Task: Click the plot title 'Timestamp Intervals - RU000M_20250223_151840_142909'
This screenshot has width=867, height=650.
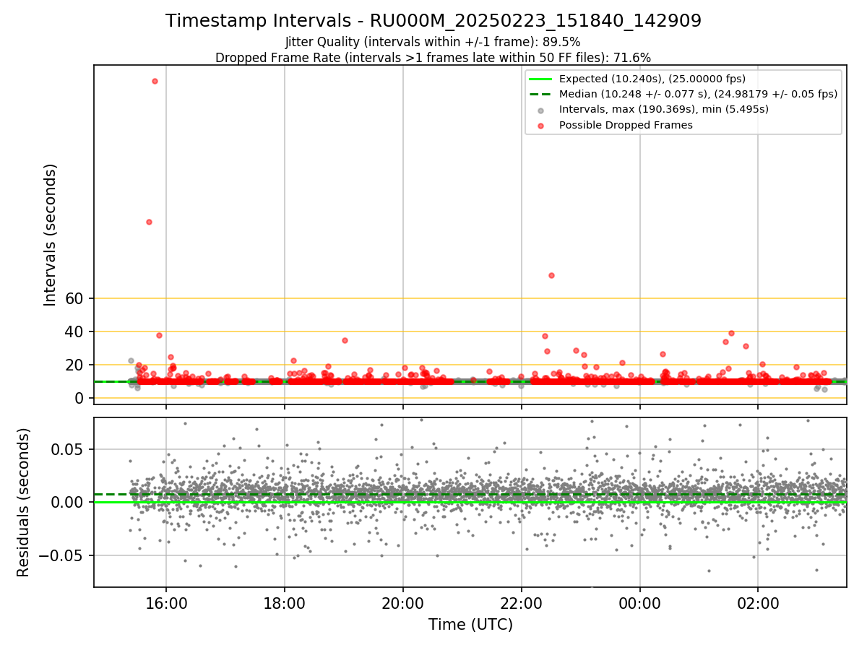Action: [x=433, y=21]
